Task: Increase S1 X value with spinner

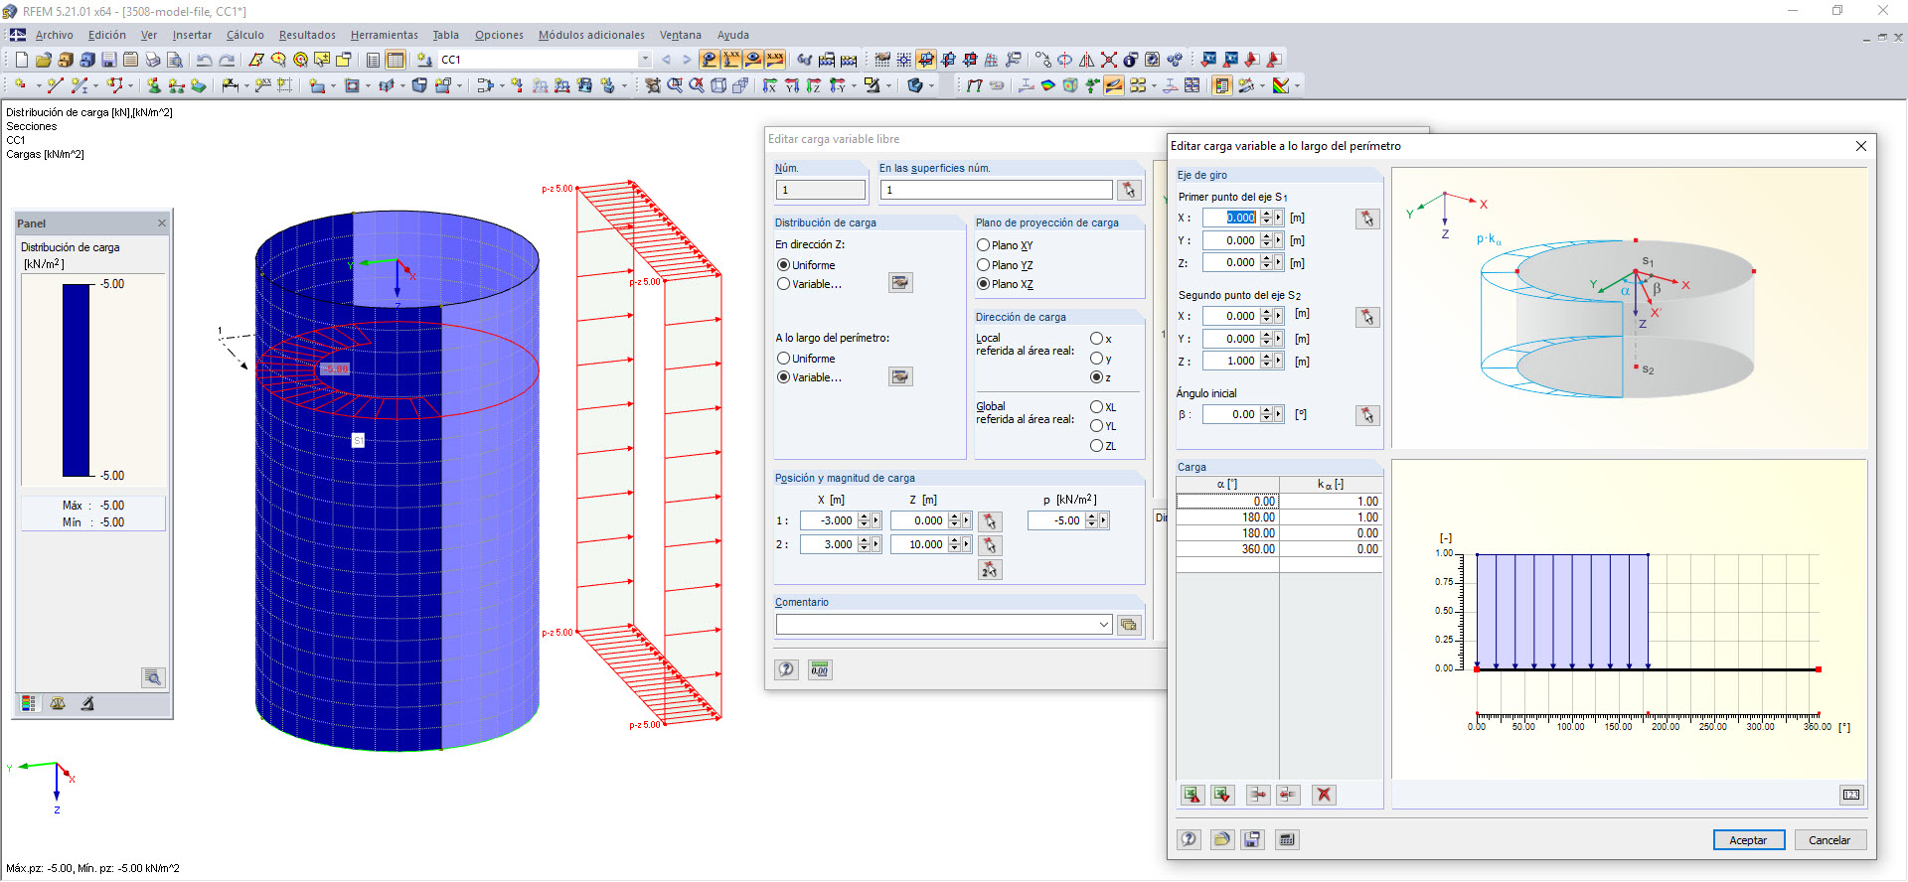Action: click(x=1266, y=214)
